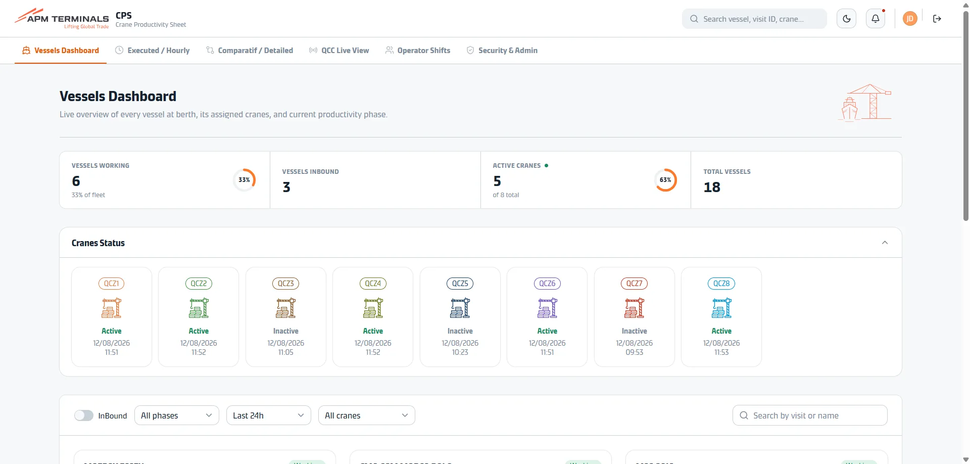Click the APM Terminals logo

(62, 19)
